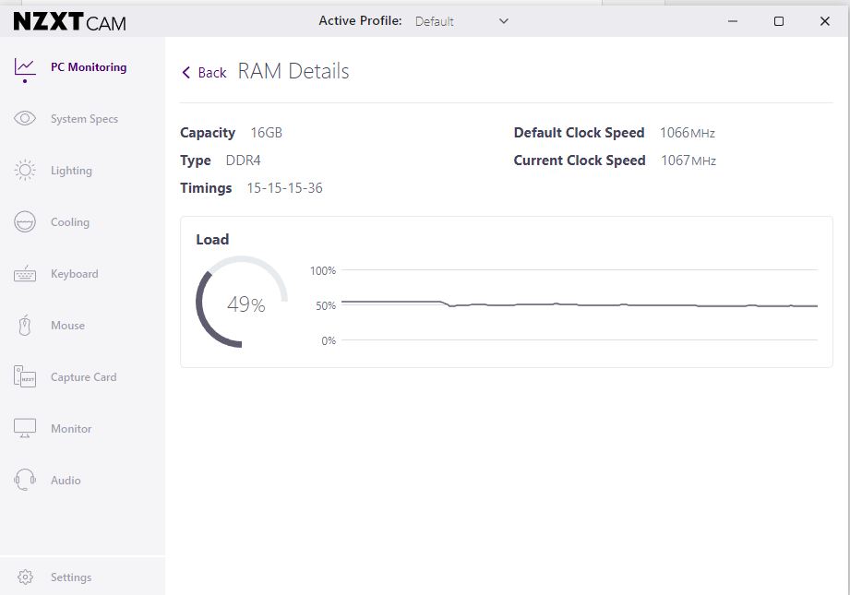Viewport: 850px width, 595px height.
Task: Click the Current Clock Speed label
Action: 580,161
